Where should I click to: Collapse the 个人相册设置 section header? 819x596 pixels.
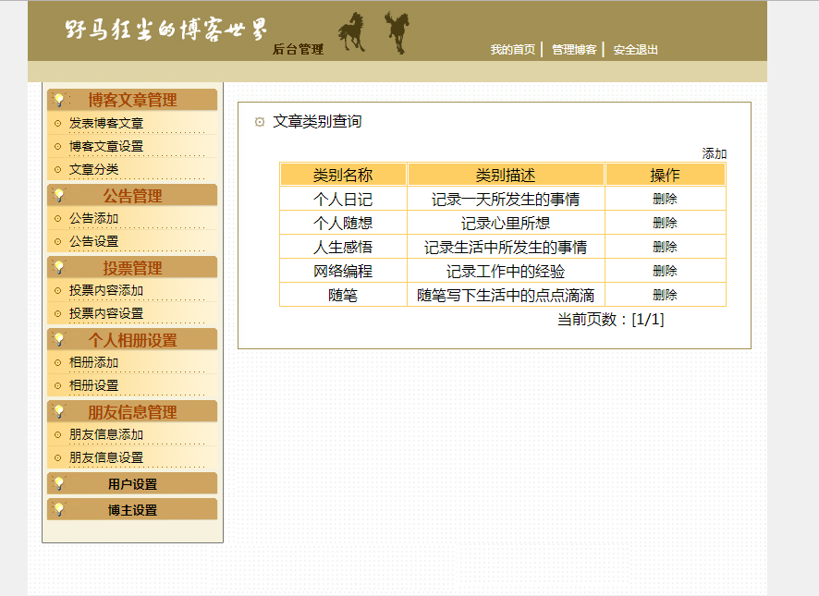132,339
